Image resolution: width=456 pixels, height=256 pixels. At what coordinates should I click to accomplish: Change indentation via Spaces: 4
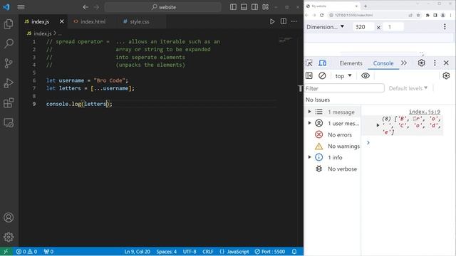[166, 251]
